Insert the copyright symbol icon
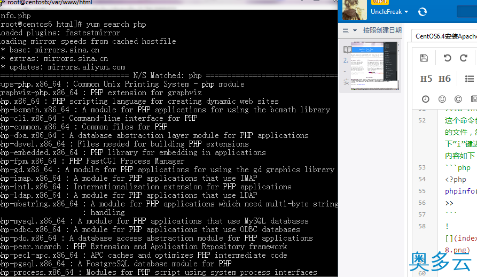The height and width of the screenshot is (277, 477). point(458,99)
